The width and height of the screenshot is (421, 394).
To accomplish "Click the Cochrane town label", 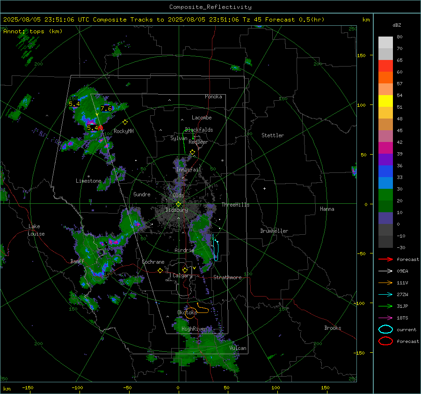I will click(153, 262).
